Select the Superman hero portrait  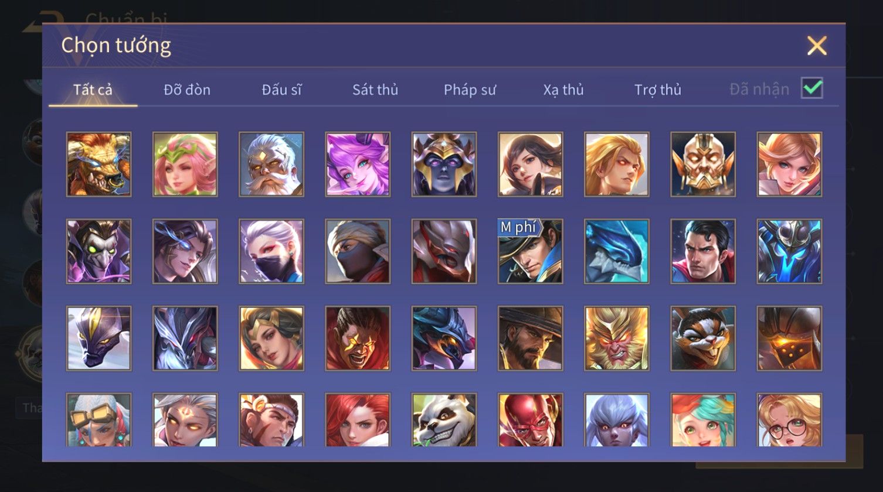[703, 251]
